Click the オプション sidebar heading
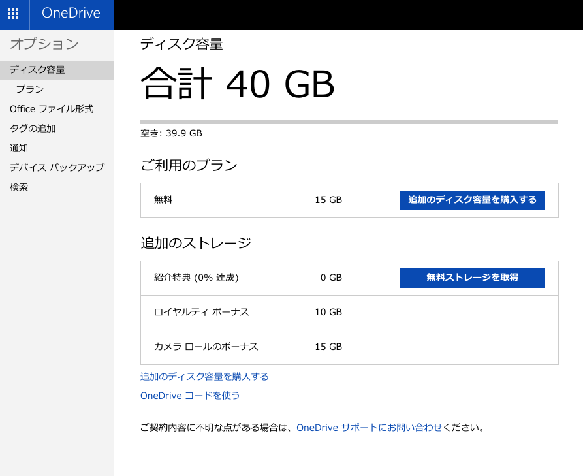This screenshot has height=476, width=583. coord(44,44)
